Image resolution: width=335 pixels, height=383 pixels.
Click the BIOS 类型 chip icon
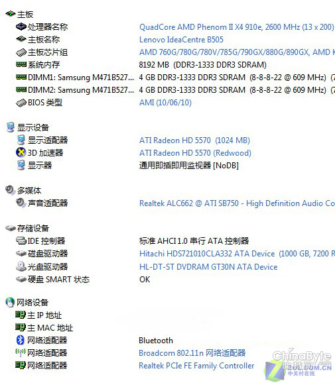coord(21,103)
